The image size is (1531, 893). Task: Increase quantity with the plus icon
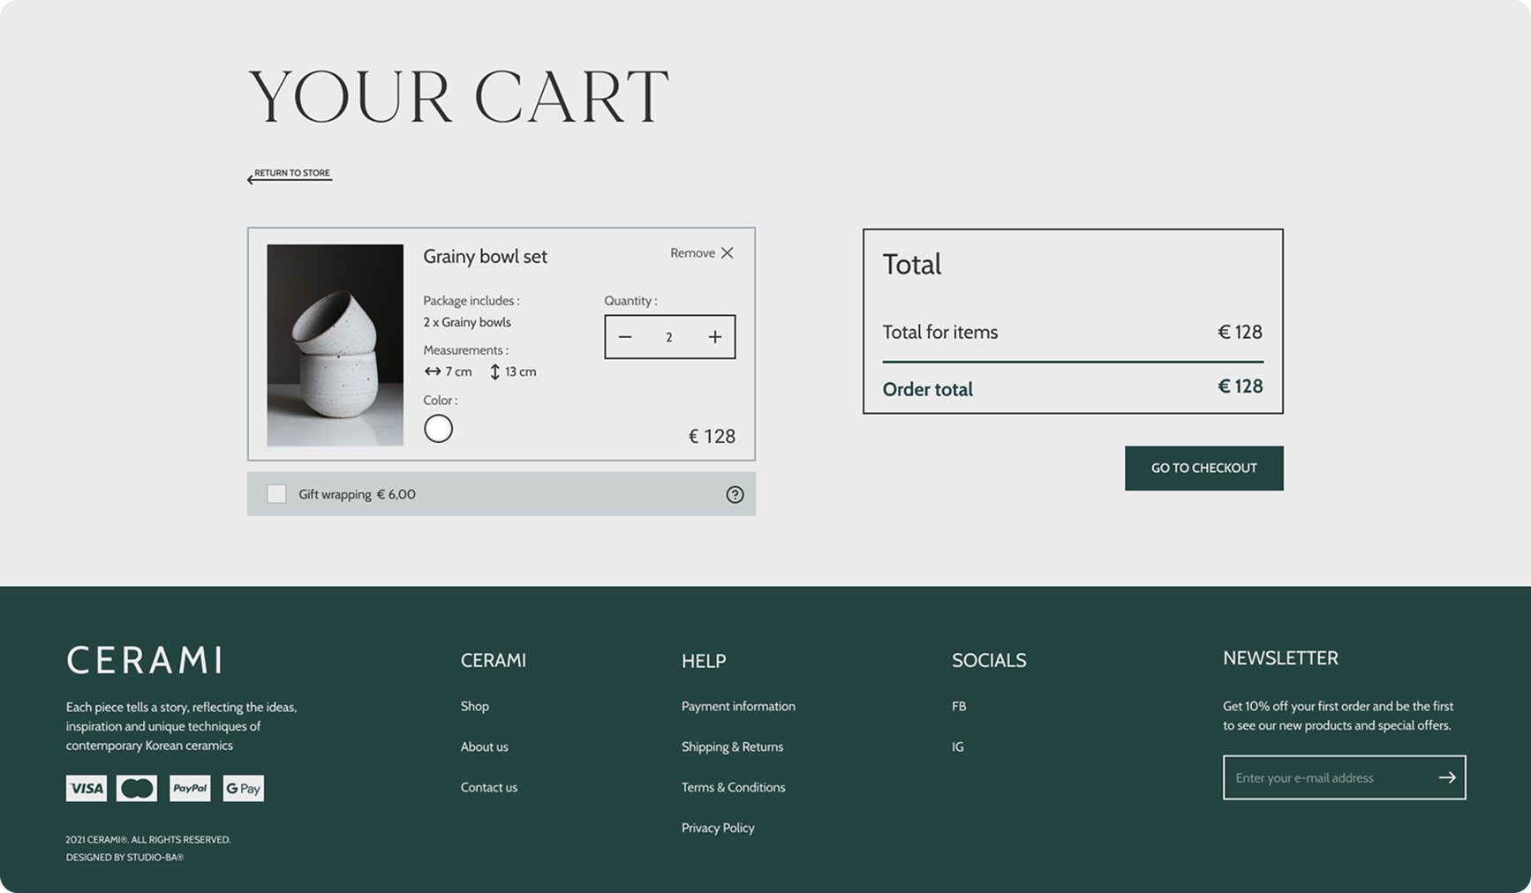tap(715, 337)
